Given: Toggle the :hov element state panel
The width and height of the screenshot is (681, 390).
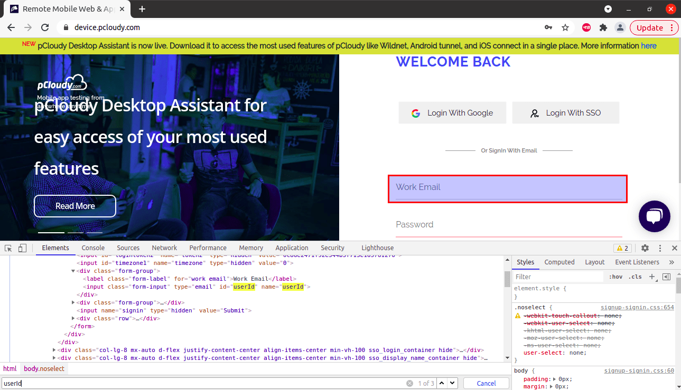Looking at the screenshot, I should click(615, 277).
